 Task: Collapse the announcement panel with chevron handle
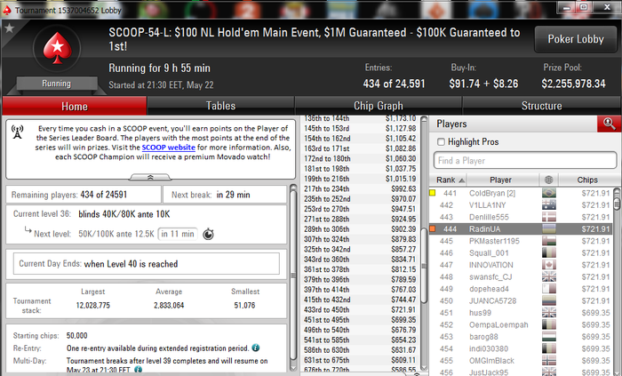[x=150, y=177]
